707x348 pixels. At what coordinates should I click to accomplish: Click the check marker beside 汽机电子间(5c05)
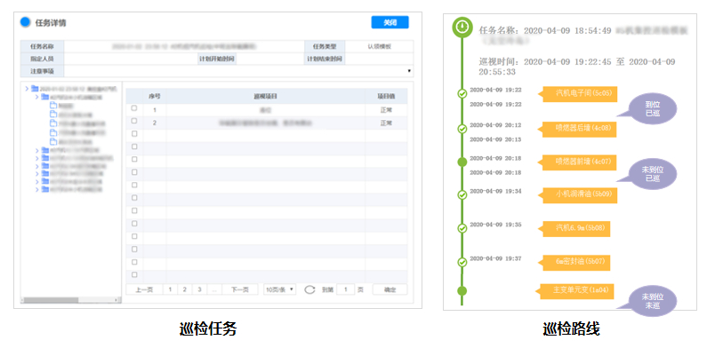(462, 93)
